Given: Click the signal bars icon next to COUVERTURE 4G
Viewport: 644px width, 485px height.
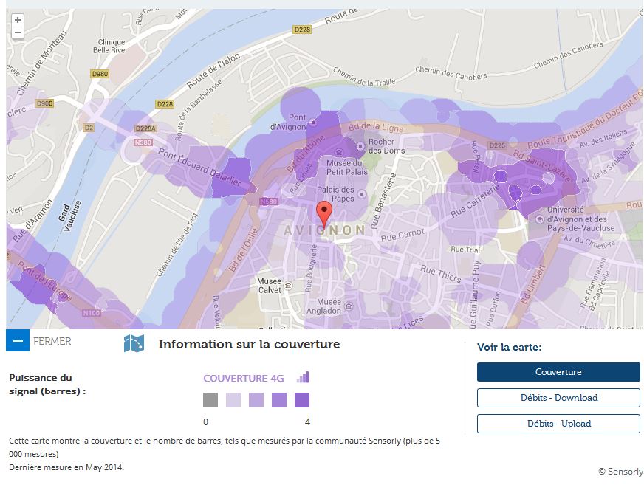Looking at the screenshot, I should click(x=303, y=376).
